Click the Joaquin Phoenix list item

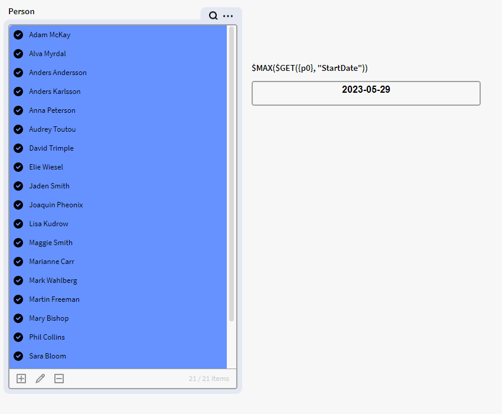pyautogui.click(x=56, y=205)
